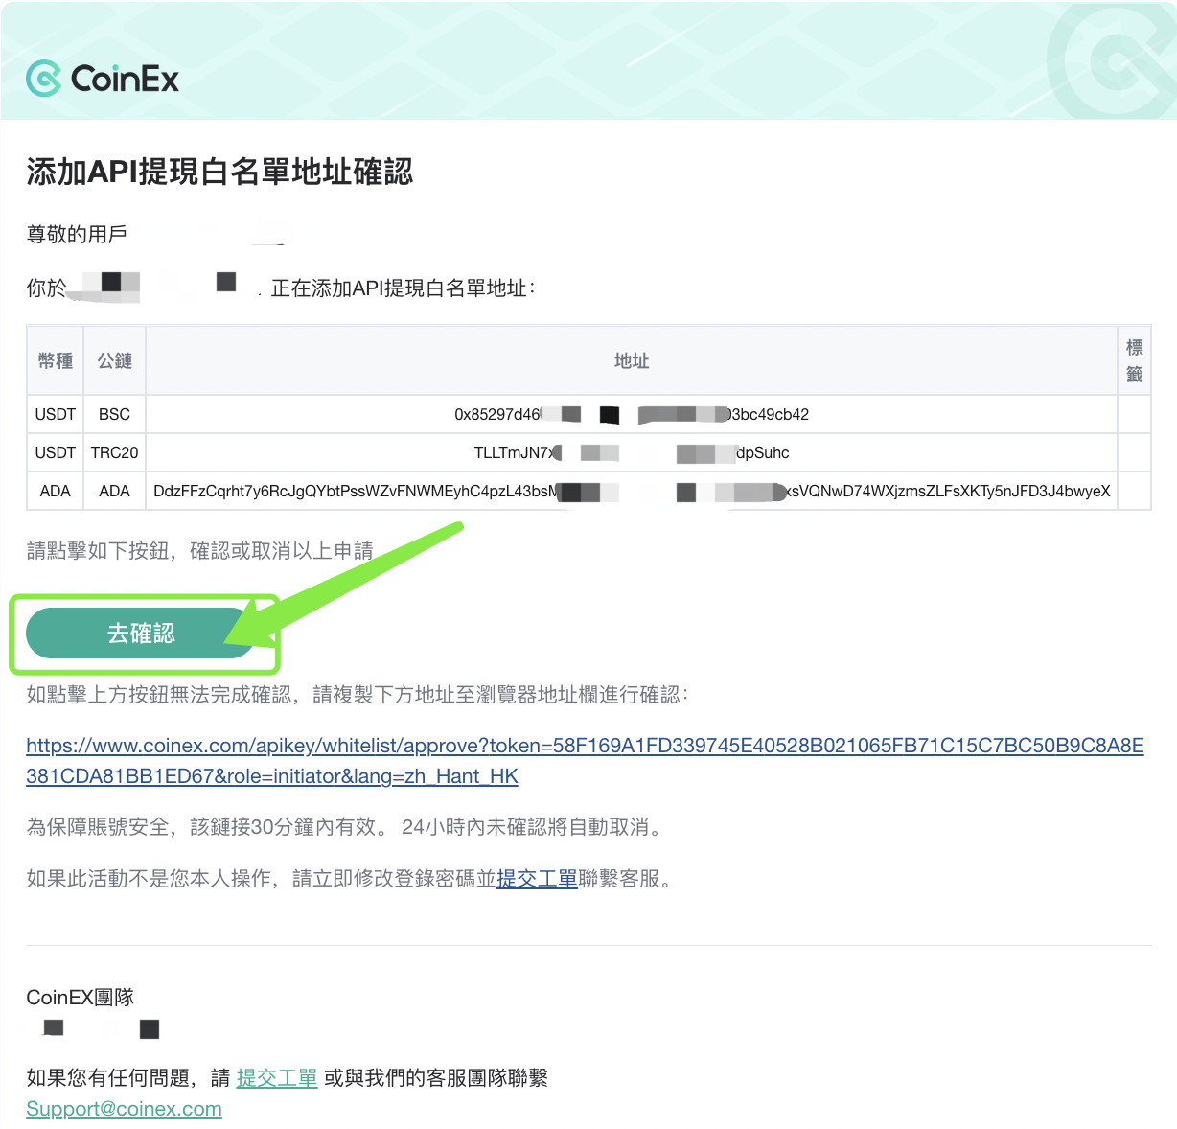Click the TRC20 address starting with TLLTmJN7
Screen dimensions: 1177x1129
point(632,453)
